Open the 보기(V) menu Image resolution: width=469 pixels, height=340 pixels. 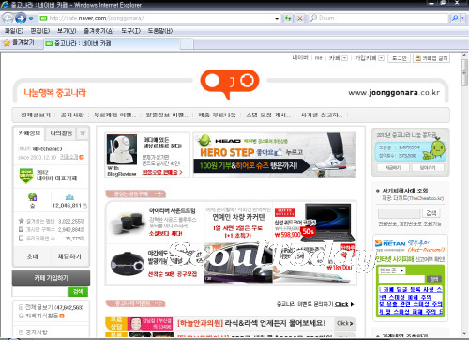click(x=67, y=31)
